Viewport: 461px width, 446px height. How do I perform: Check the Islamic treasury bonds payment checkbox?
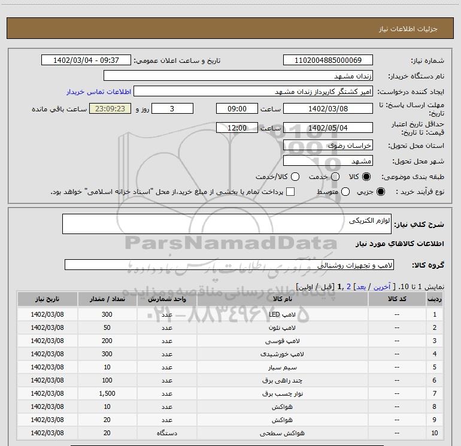click(290, 192)
